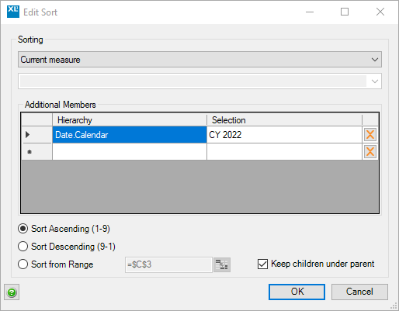
Task: Close the Edit Sort window
Action: click(x=380, y=12)
